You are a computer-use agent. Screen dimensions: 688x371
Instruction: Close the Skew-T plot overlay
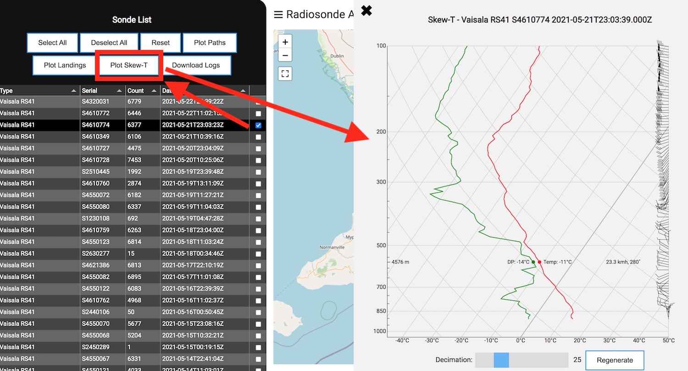click(x=366, y=11)
